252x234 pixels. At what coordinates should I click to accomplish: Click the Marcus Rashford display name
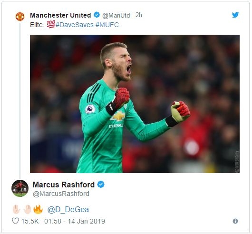click(64, 185)
